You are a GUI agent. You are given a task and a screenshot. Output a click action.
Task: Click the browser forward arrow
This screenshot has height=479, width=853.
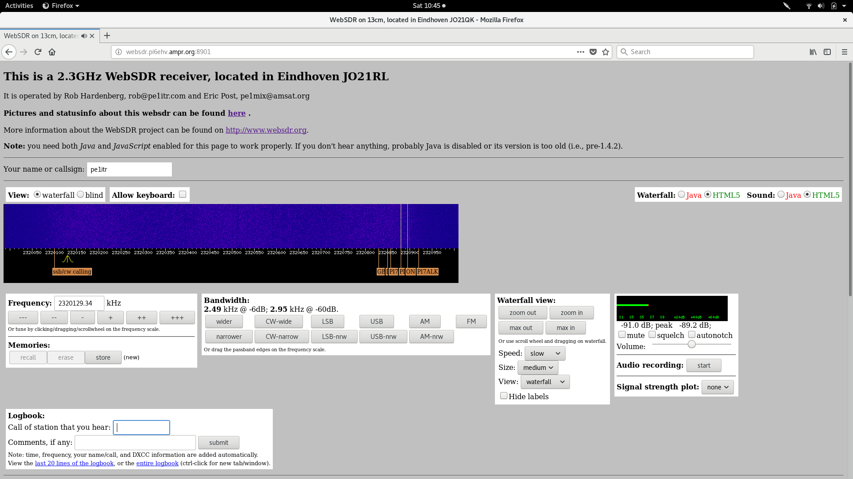[24, 52]
